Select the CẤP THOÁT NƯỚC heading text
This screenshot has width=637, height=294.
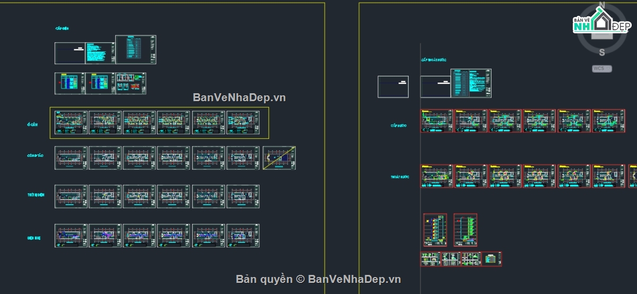(x=434, y=60)
